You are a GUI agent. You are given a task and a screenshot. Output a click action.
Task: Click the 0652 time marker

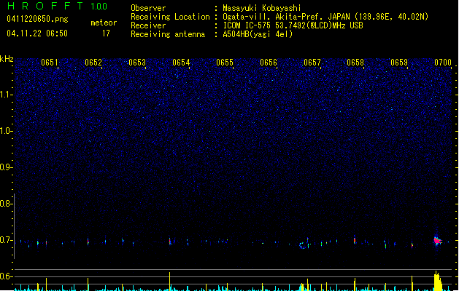coord(93,63)
